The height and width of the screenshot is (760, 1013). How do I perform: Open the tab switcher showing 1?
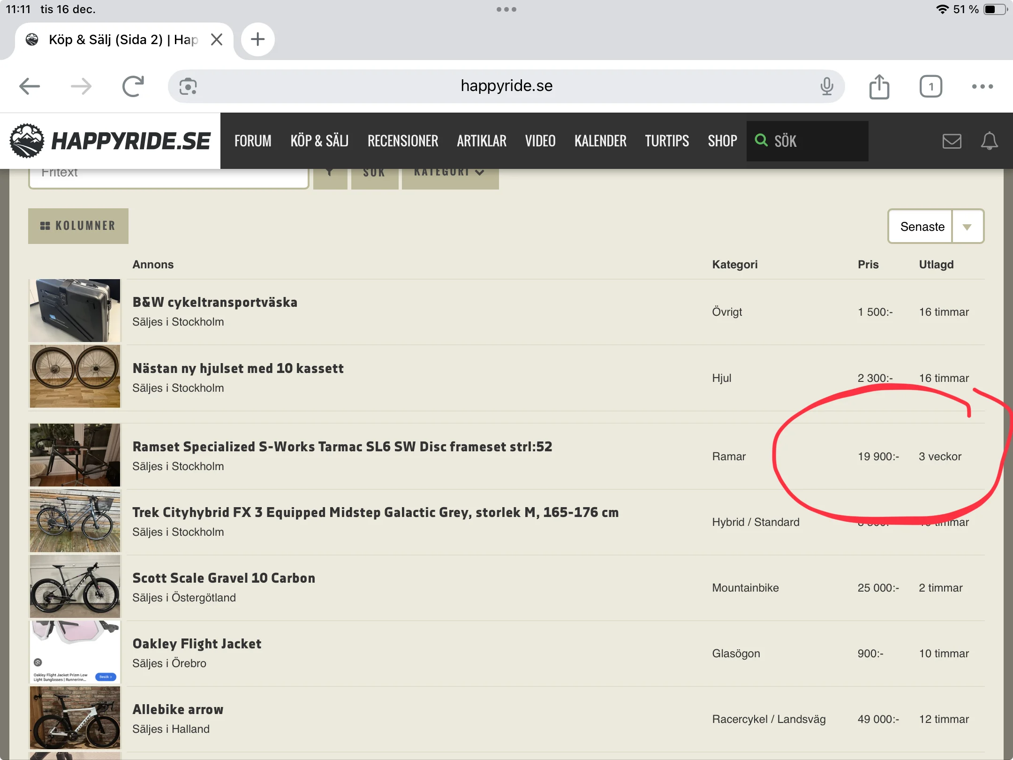pos(930,86)
